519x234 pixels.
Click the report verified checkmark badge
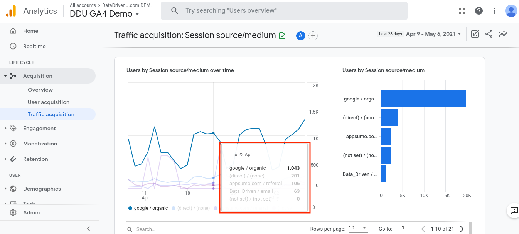pyautogui.click(x=282, y=36)
